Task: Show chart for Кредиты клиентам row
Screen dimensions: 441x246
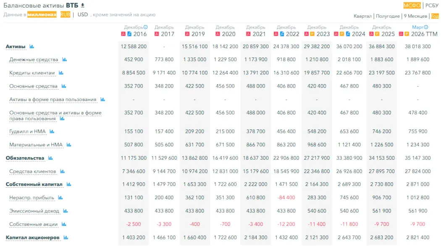Action: coord(61,73)
